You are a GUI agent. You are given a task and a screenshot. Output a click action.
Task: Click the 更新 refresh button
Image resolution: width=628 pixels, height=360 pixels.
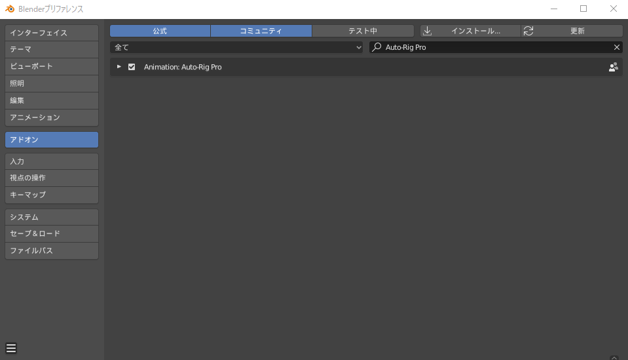pyautogui.click(x=572, y=31)
